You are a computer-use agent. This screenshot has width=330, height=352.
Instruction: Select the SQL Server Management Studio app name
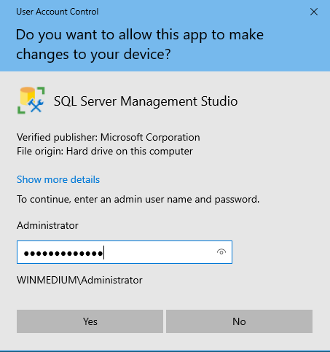pyautogui.click(x=146, y=101)
